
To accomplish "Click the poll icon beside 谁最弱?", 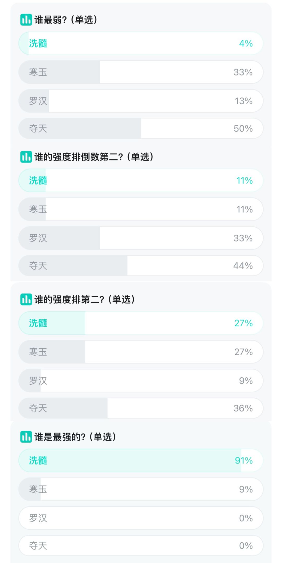I will tap(26, 20).
